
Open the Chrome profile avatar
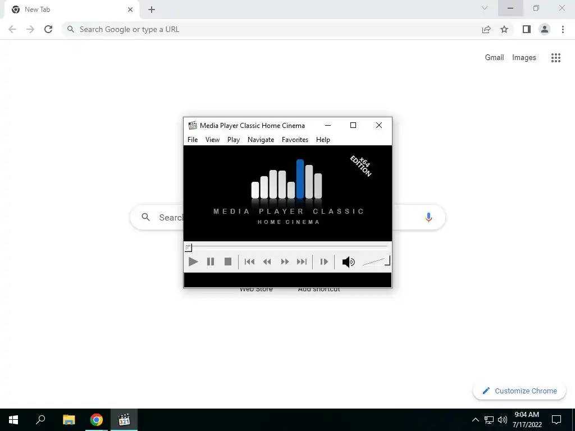tap(545, 29)
